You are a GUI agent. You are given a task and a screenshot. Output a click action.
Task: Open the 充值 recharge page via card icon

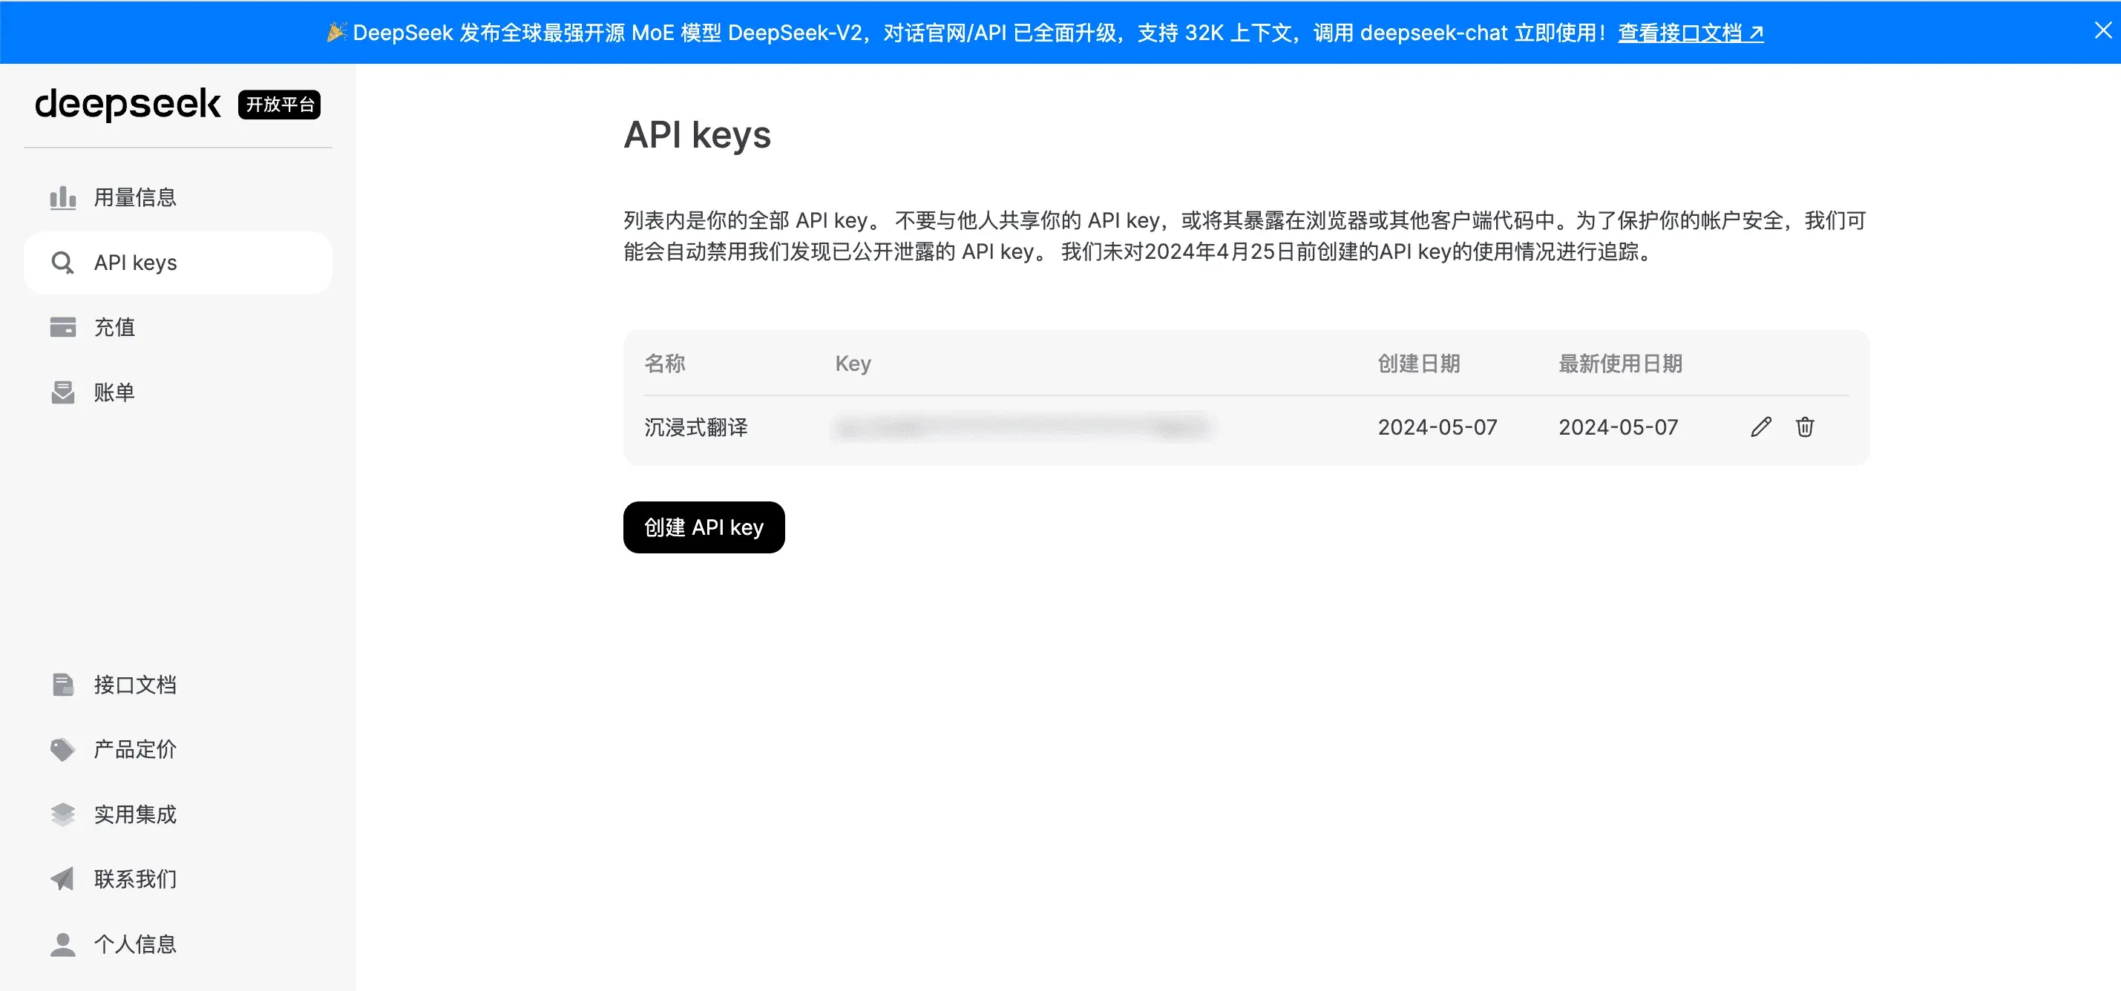point(62,327)
